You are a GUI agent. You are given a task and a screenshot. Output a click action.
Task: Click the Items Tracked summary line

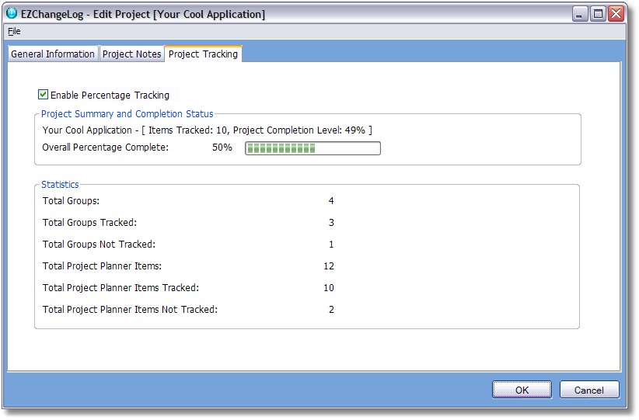pyautogui.click(x=207, y=130)
